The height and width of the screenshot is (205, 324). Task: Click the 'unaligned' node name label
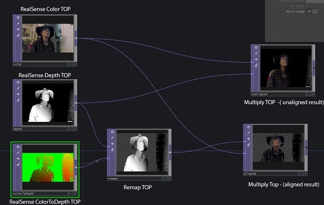(259, 94)
